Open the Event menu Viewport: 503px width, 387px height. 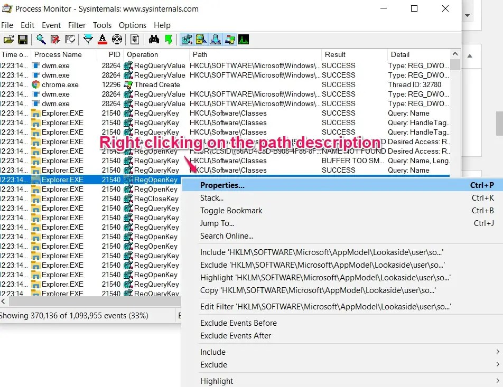tap(51, 25)
